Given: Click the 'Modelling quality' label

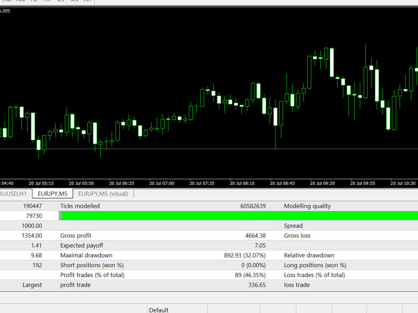Looking at the screenshot, I should pos(307,206).
